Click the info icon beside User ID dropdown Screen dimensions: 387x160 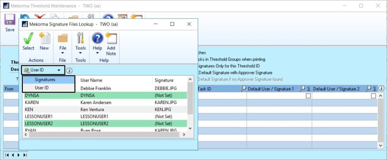click(x=70, y=71)
